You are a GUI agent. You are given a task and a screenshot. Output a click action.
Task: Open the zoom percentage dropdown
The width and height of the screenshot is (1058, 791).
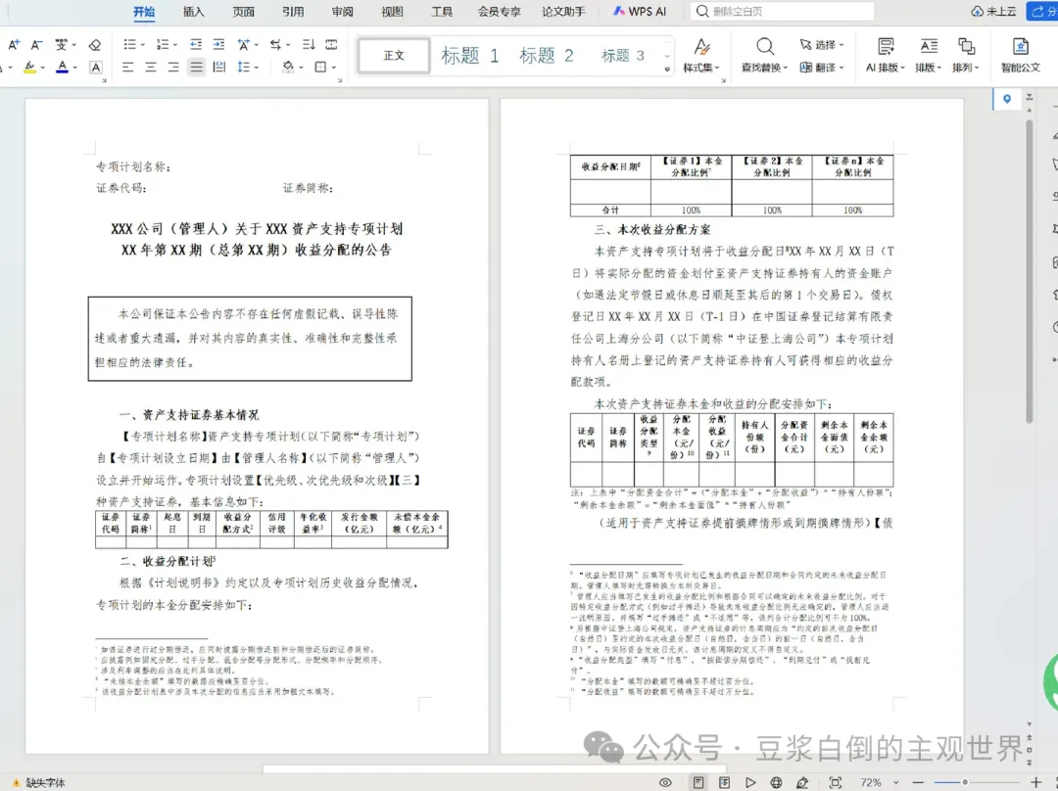[896, 782]
